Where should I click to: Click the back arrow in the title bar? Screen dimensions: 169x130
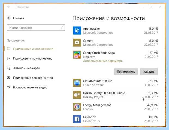point(8,7)
